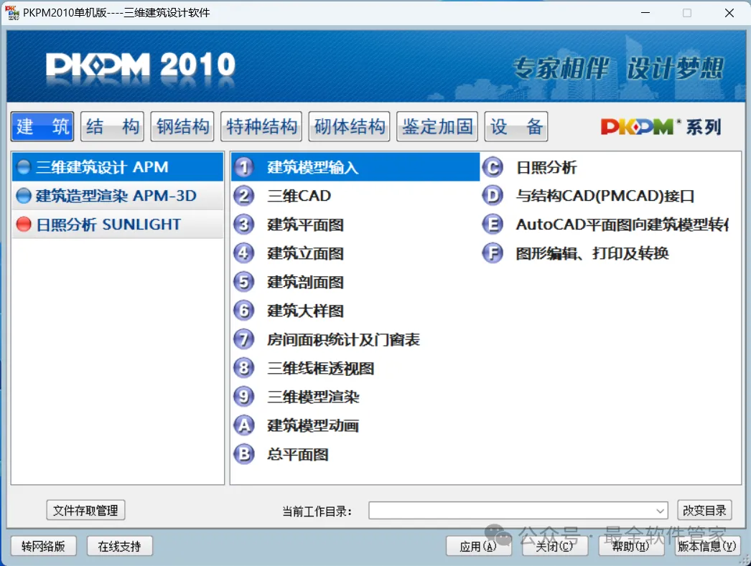Select the 特种结构 tab

tap(261, 126)
